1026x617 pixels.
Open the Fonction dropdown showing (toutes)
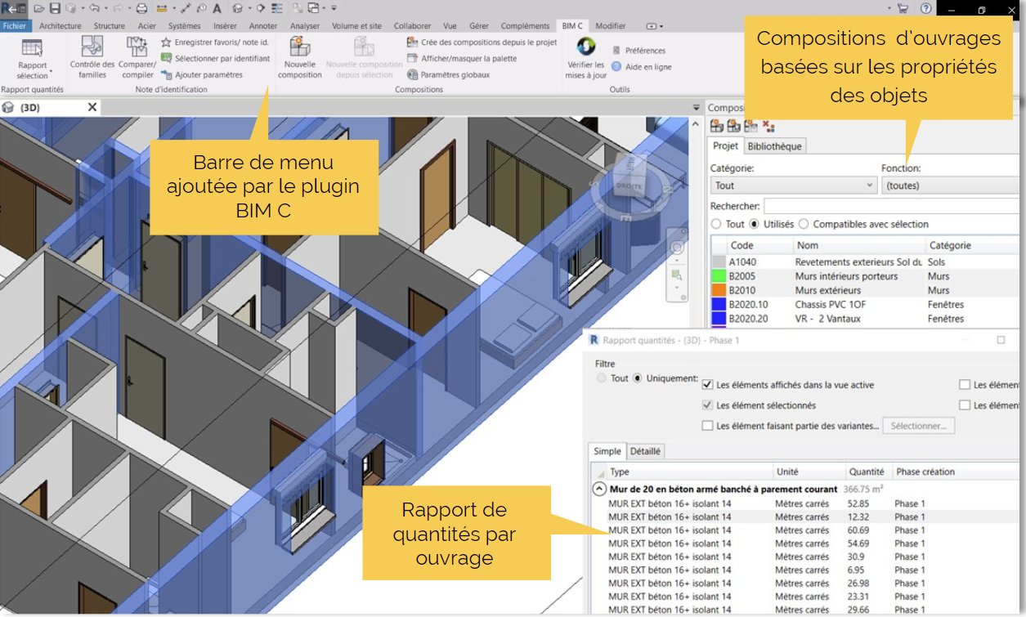point(950,186)
